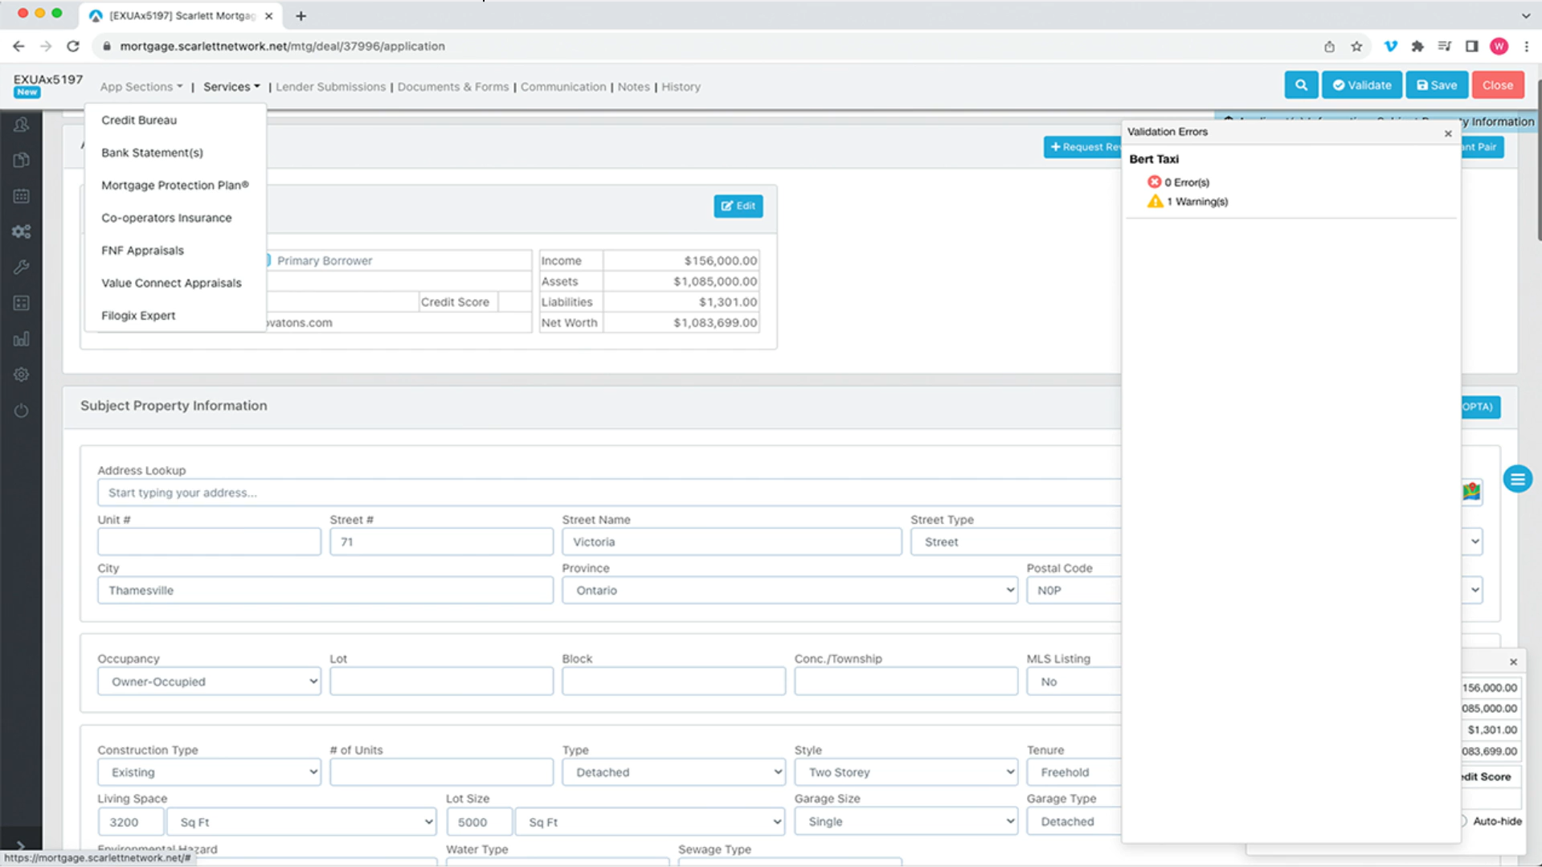
Task: Open the calendar icon in left sidebar
Action: coord(22,196)
